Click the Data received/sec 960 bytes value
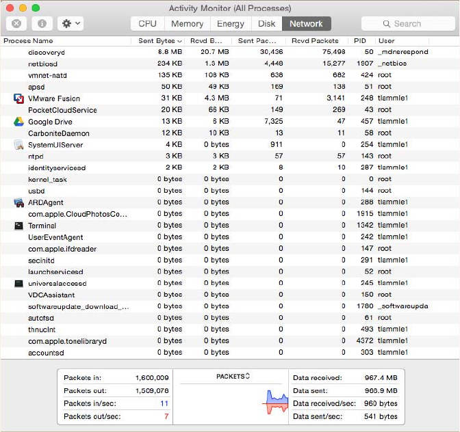Image resolution: width=460 pixels, height=432 pixels. pos(381,403)
